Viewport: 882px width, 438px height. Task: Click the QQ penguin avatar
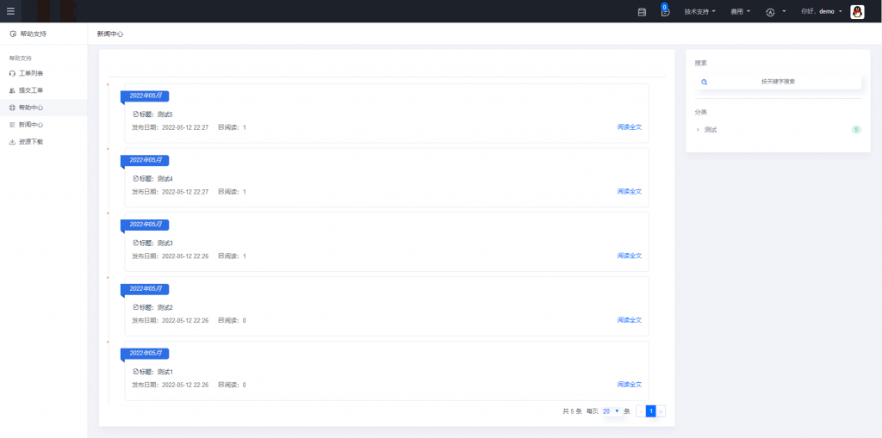click(857, 12)
